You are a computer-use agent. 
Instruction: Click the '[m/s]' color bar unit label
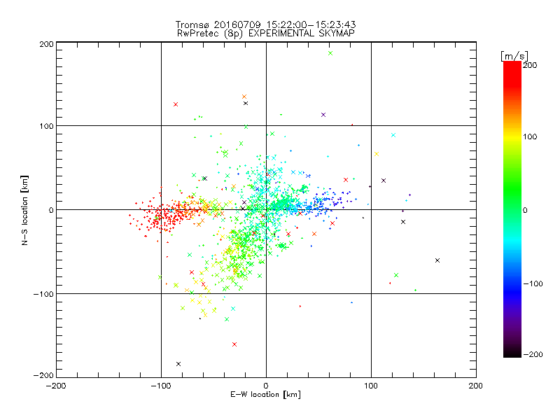click(514, 57)
